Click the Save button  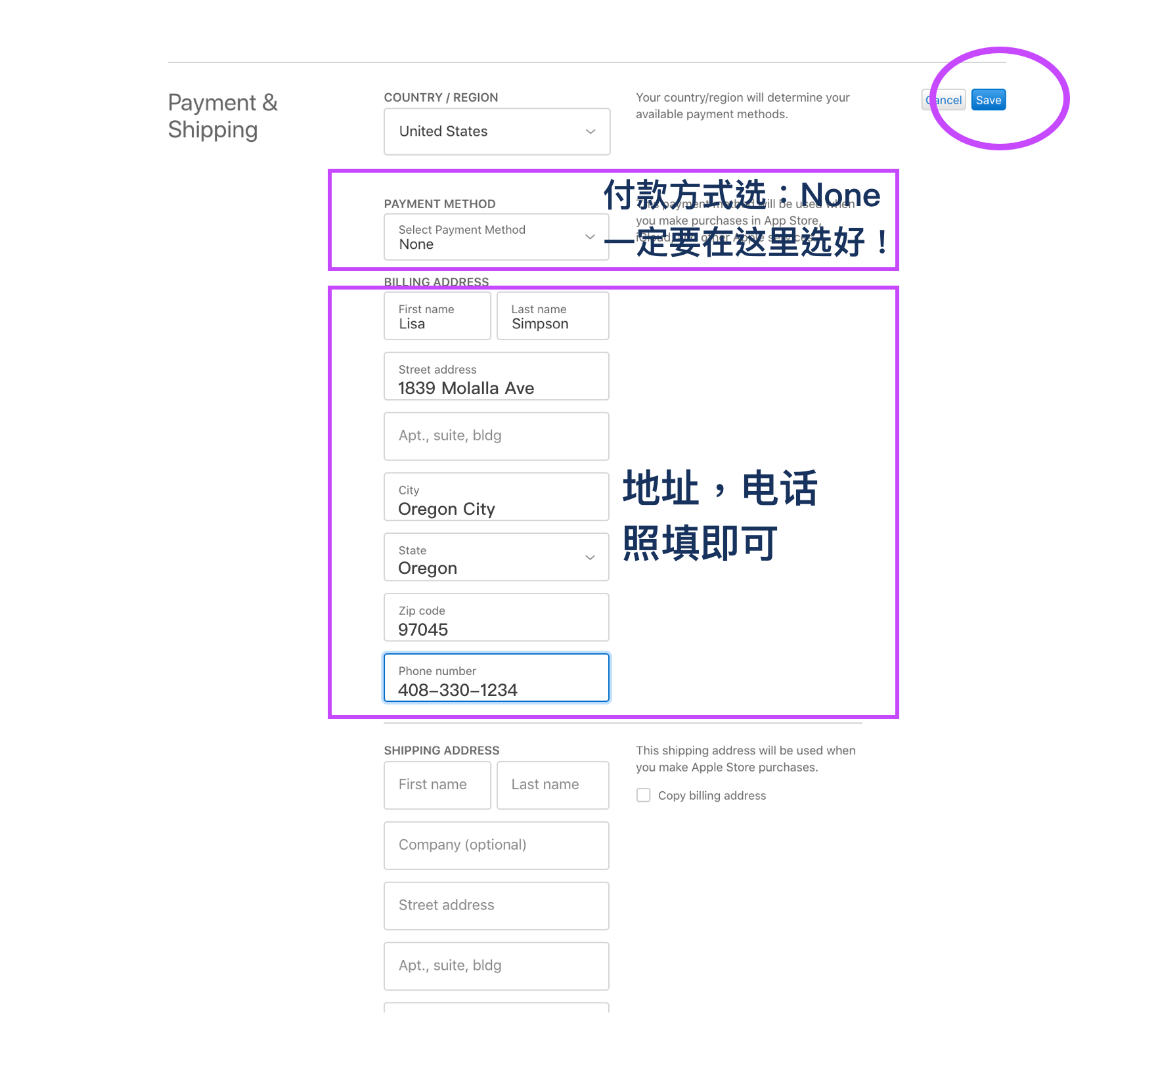pyautogui.click(x=988, y=100)
